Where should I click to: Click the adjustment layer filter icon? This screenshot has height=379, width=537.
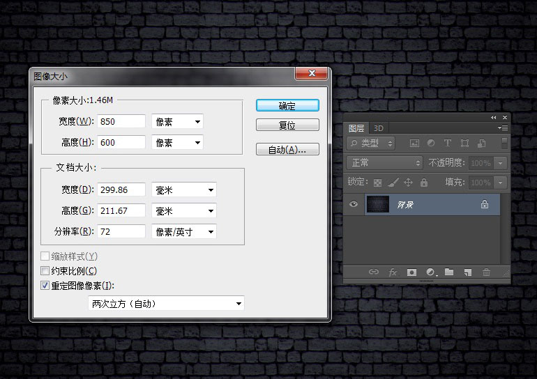tap(431, 143)
